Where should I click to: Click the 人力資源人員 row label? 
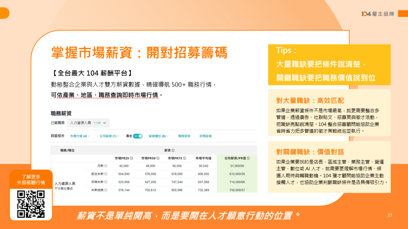coord(65,184)
